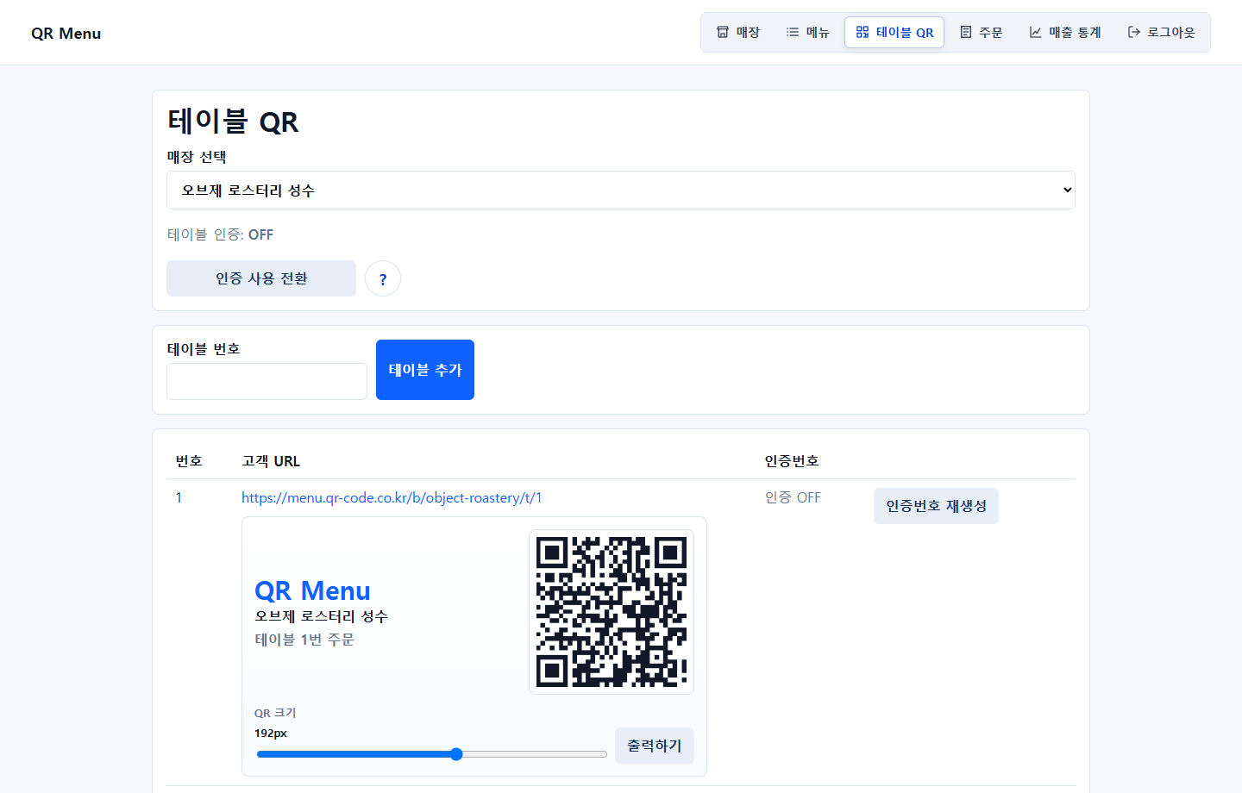Open the 매출 통계 tab label
Image resolution: width=1242 pixels, height=793 pixels.
[1075, 32]
